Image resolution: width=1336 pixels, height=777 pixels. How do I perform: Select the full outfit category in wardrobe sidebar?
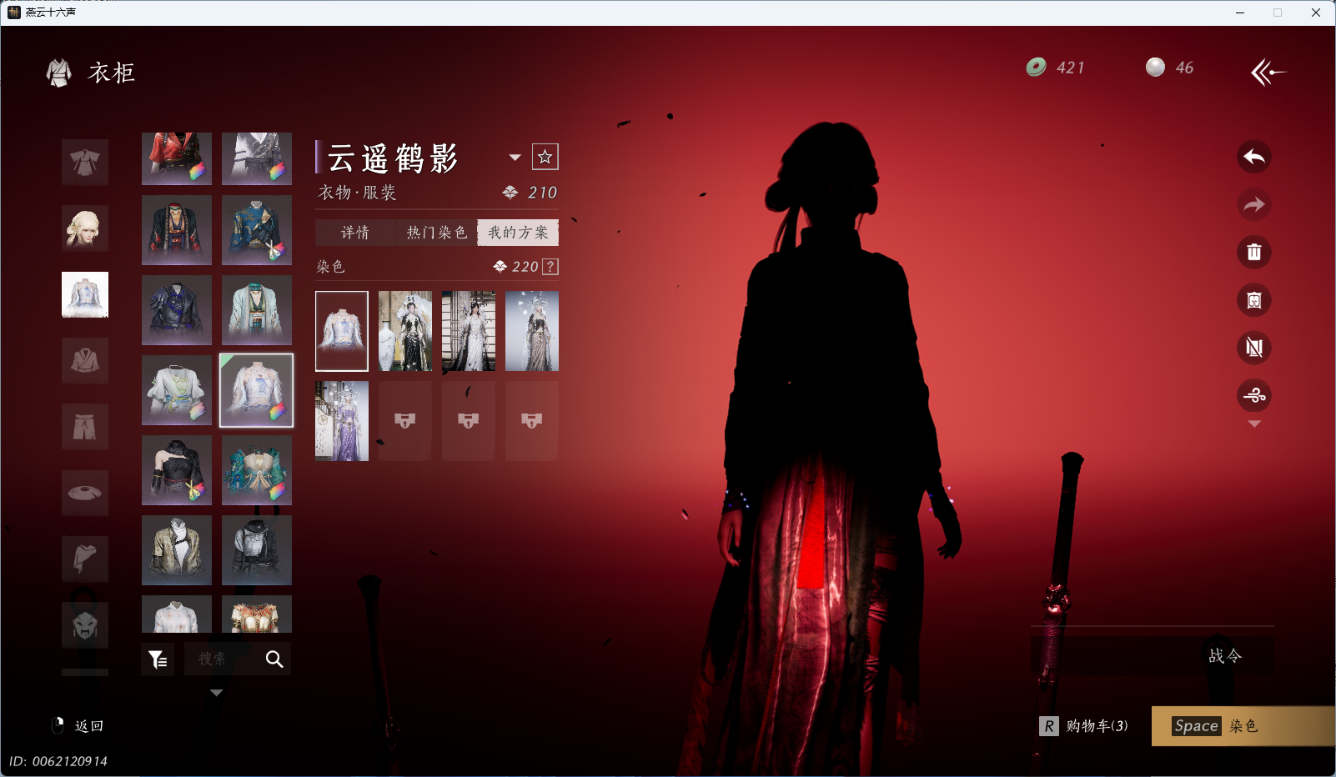click(84, 163)
